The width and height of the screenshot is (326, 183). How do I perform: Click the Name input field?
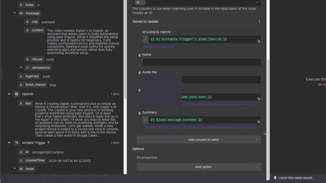(202, 62)
